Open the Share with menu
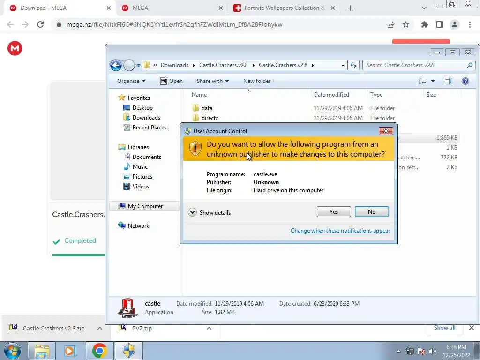 [212, 81]
